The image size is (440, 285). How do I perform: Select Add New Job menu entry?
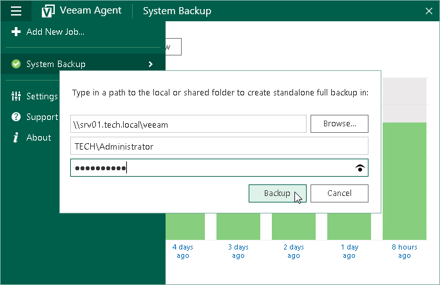click(83, 32)
